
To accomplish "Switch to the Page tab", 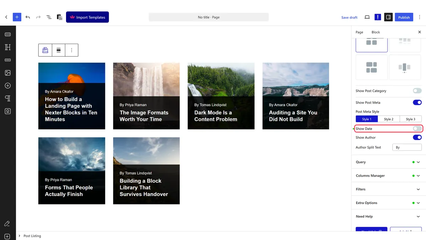I will [x=360, y=32].
